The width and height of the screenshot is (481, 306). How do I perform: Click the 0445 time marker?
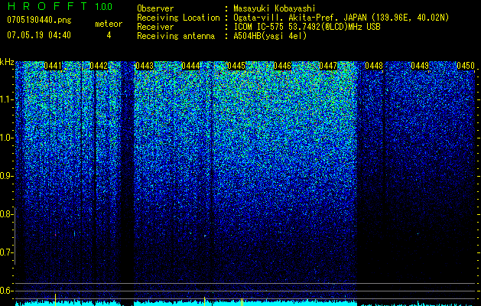click(236, 66)
